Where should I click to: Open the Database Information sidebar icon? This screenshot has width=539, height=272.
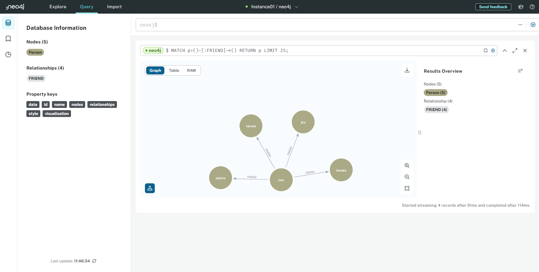click(x=8, y=23)
